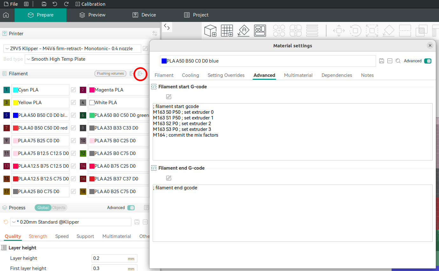Open the Strength process tab
The height and width of the screenshot is (271, 439).
38,236
